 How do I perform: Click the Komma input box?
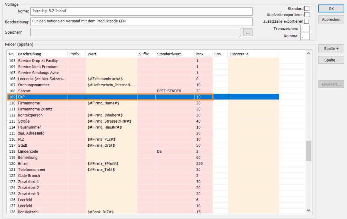point(305,36)
